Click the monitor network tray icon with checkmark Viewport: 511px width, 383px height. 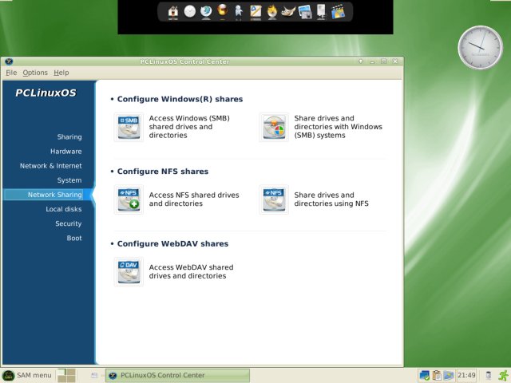(424, 376)
